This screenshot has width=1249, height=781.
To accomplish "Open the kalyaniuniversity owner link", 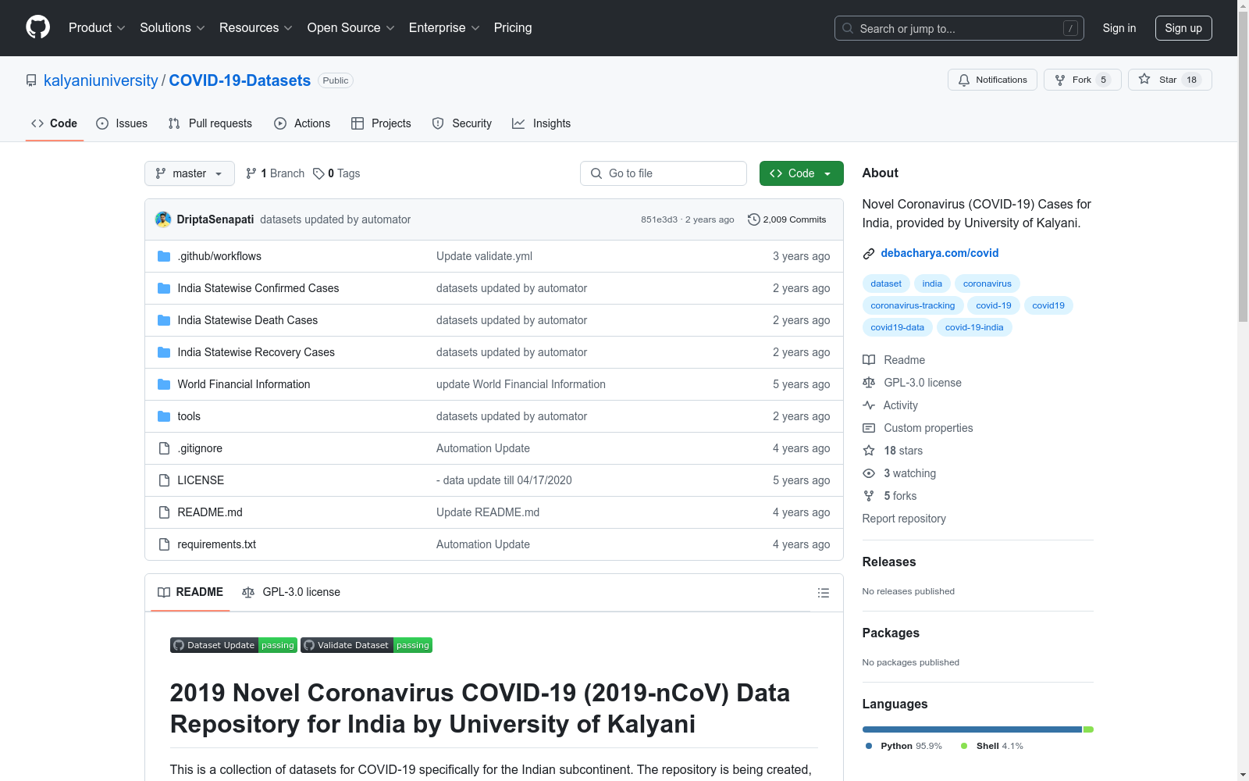I will coord(101,80).
